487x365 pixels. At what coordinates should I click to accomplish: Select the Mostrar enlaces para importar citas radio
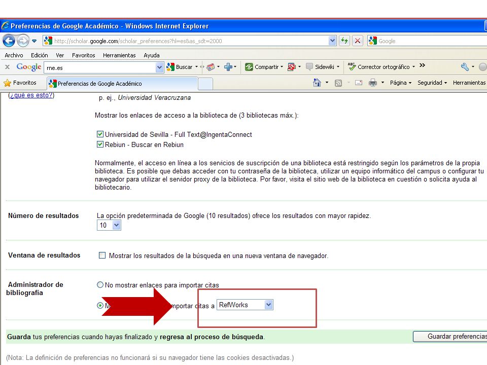(100, 305)
